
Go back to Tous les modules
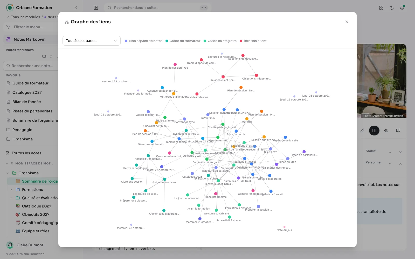(23, 17)
